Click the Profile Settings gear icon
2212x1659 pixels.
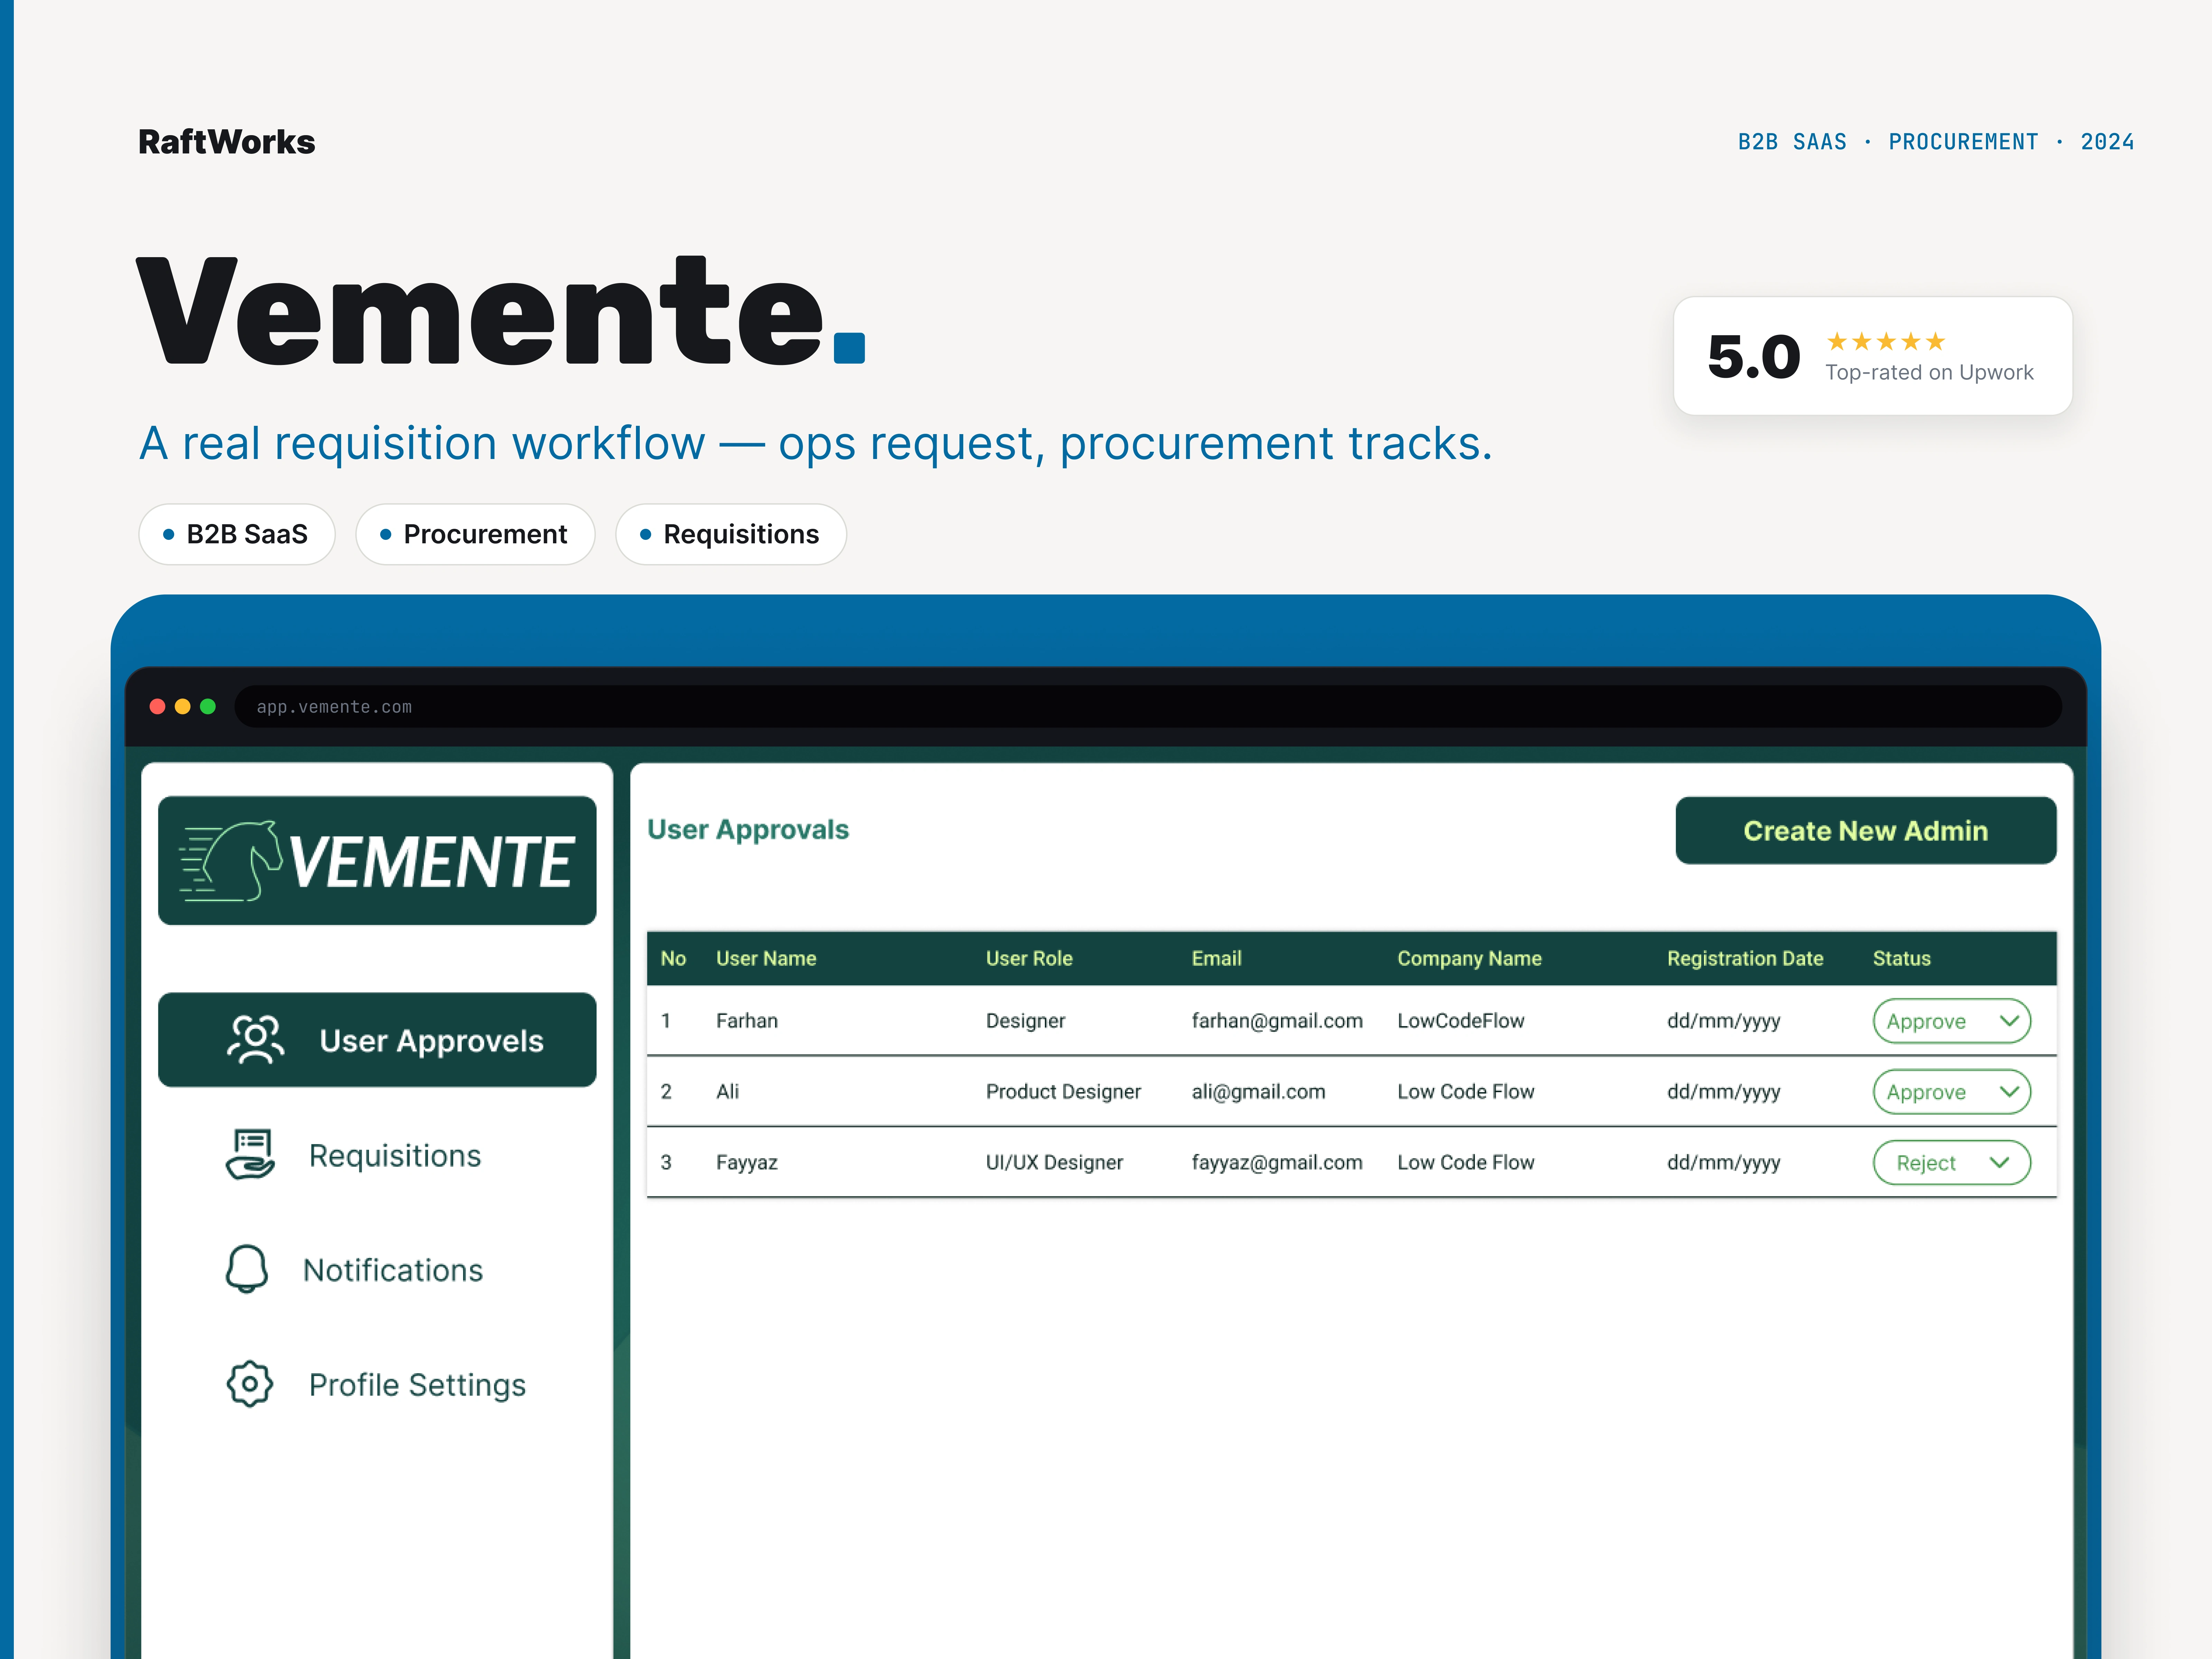(x=250, y=1384)
